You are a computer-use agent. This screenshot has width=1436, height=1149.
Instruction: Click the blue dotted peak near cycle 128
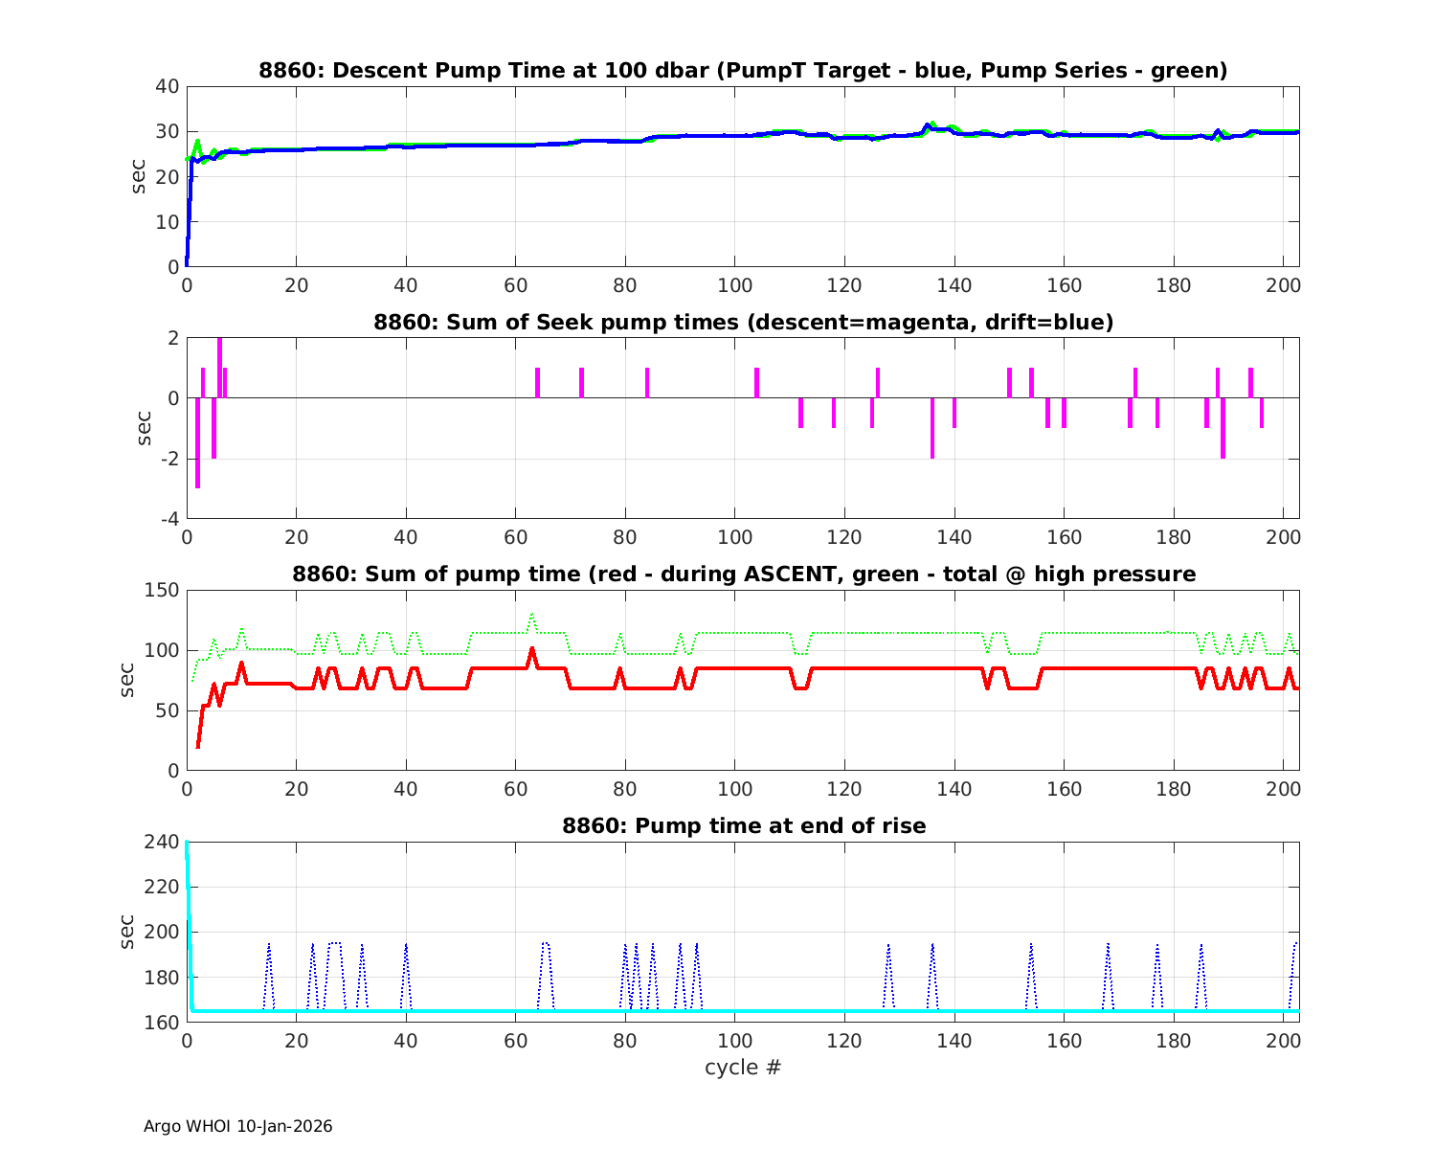pyautogui.click(x=888, y=946)
